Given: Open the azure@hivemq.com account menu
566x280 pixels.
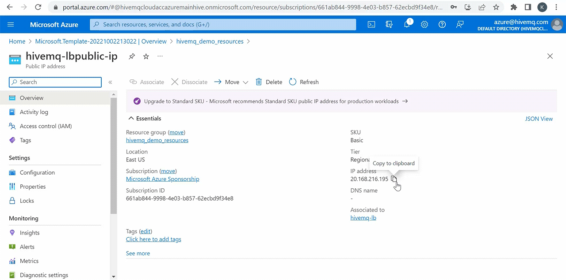Looking at the screenshot, I should [520, 25].
